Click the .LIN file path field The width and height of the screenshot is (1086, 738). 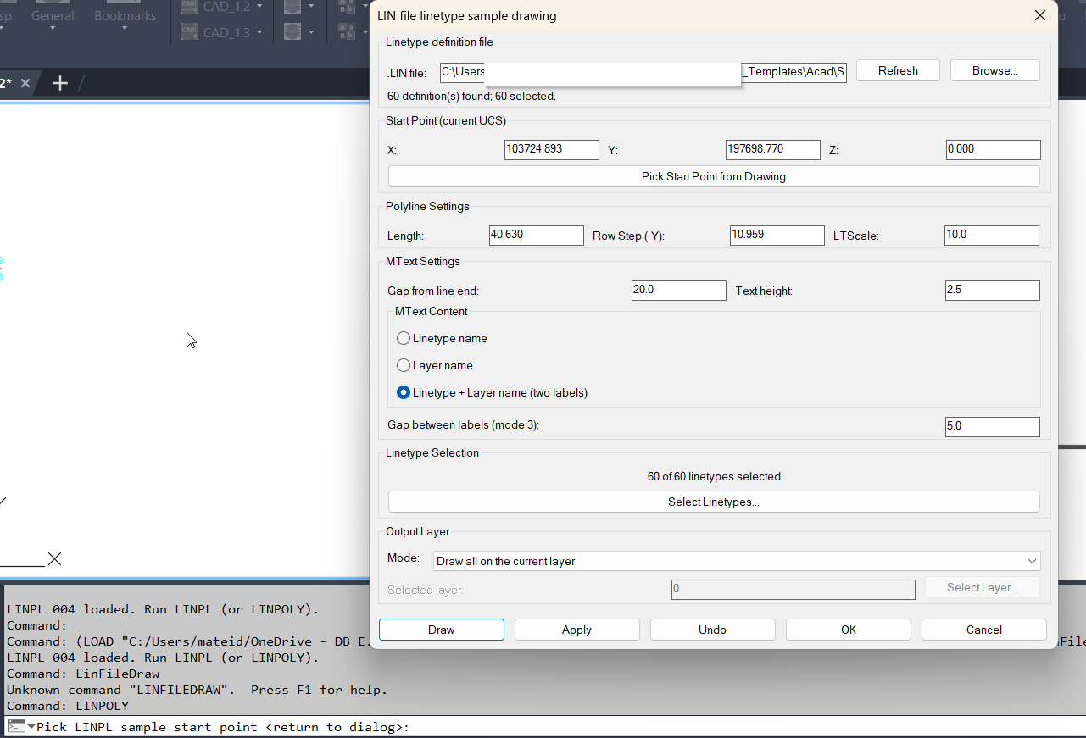pos(643,72)
